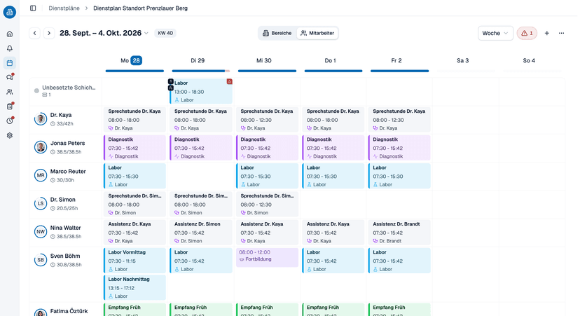This screenshot has height=316, width=580.
Task: Open Sven Böhm Thursday Labor shift
Action: [x=333, y=261]
